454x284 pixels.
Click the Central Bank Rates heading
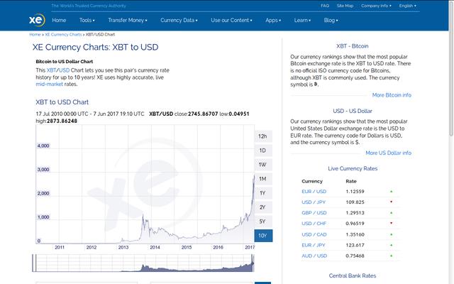tap(353, 276)
